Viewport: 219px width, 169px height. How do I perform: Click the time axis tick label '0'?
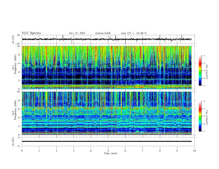22,151
